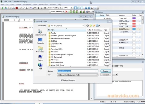Go to Sitios recientes in places bar

pyautogui.click(x=40, y=32)
